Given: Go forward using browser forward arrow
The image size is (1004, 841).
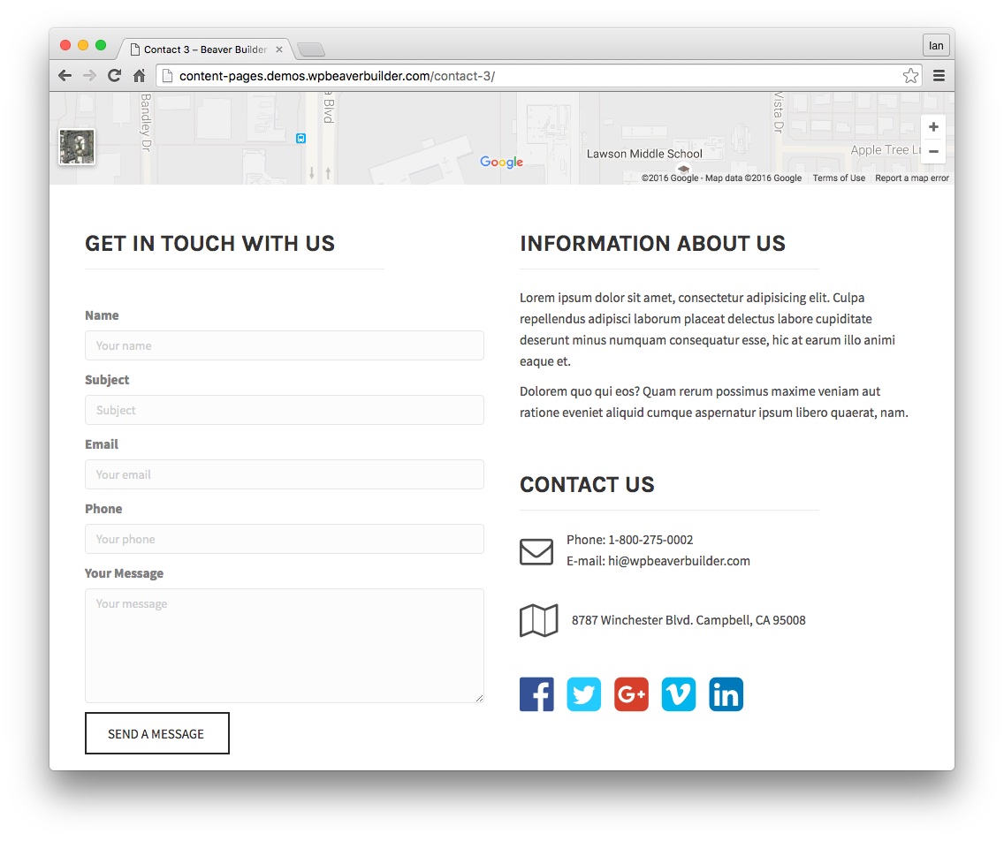Looking at the screenshot, I should click(89, 75).
